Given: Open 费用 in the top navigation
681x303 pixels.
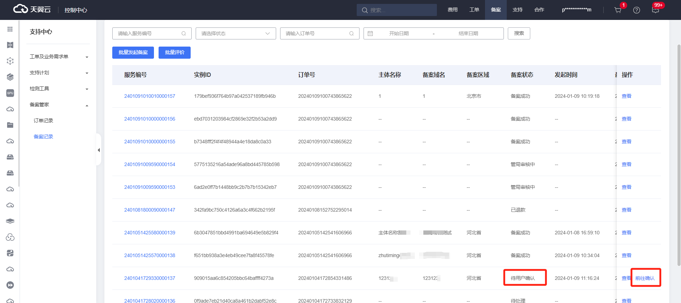Looking at the screenshot, I should click(x=453, y=10).
